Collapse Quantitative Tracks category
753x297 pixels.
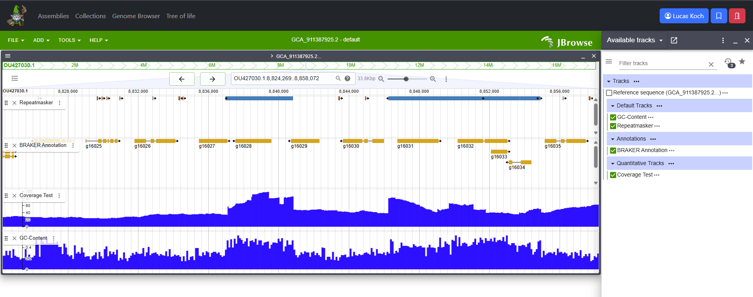click(x=613, y=164)
